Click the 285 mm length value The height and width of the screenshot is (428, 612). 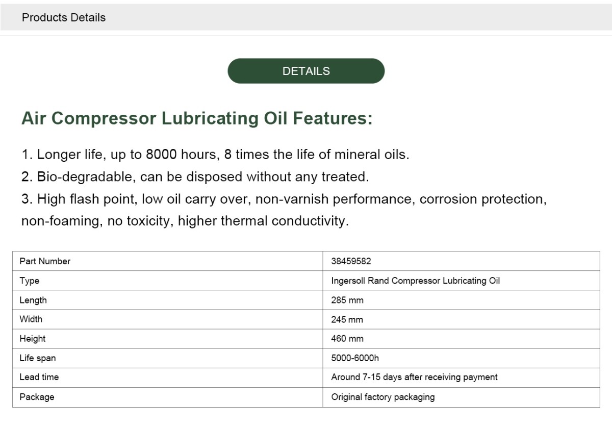click(x=347, y=300)
